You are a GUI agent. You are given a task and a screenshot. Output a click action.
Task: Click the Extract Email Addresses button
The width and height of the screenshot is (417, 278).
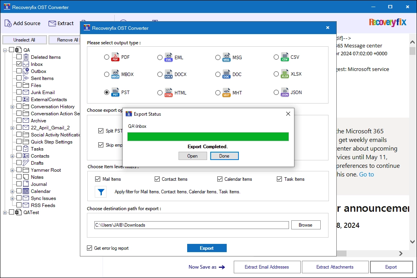coord(267,267)
